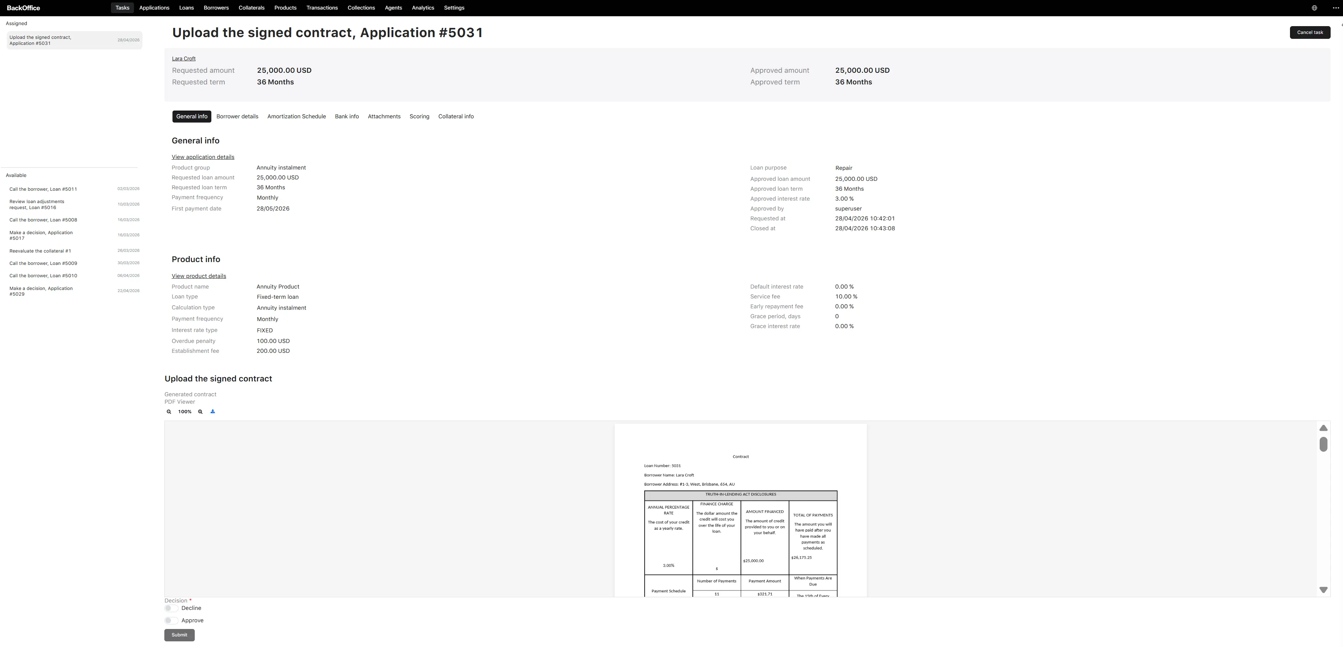Click the Cancel task button
Screen dimensions: 1343x647
(x=1310, y=32)
